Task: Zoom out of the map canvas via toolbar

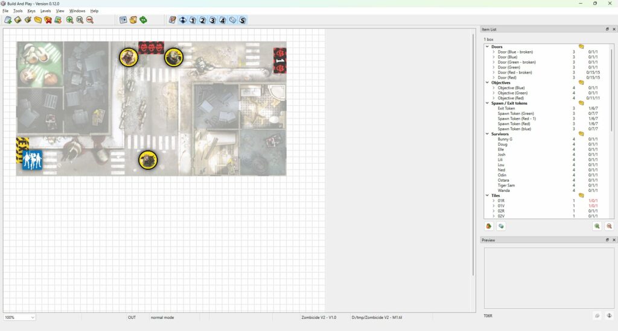Action: 90,20
